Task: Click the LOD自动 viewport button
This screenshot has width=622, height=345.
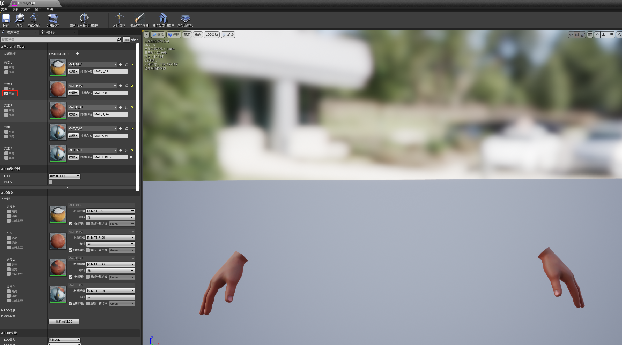Action: pyautogui.click(x=212, y=35)
